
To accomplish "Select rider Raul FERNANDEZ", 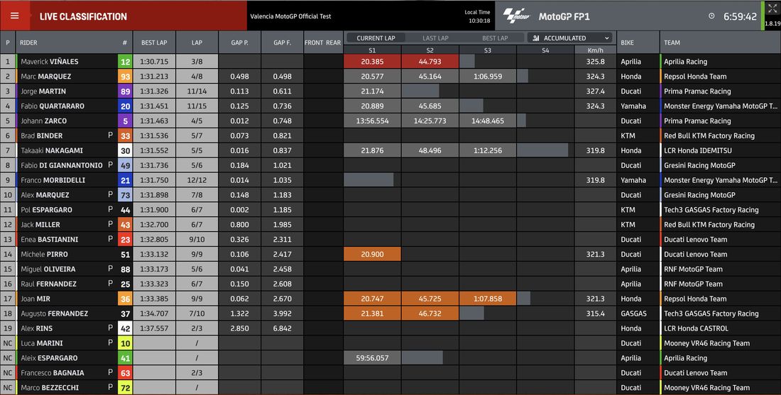I will click(48, 284).
